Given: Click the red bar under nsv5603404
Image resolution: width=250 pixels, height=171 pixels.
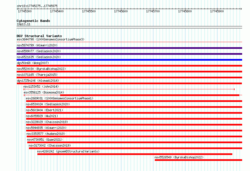Looking at the screenshot, I should pos(134,113).
